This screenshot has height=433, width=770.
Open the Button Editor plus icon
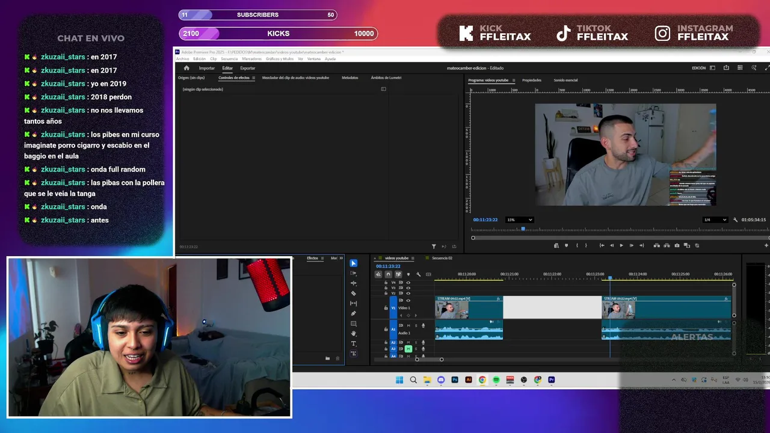point(766,245)
